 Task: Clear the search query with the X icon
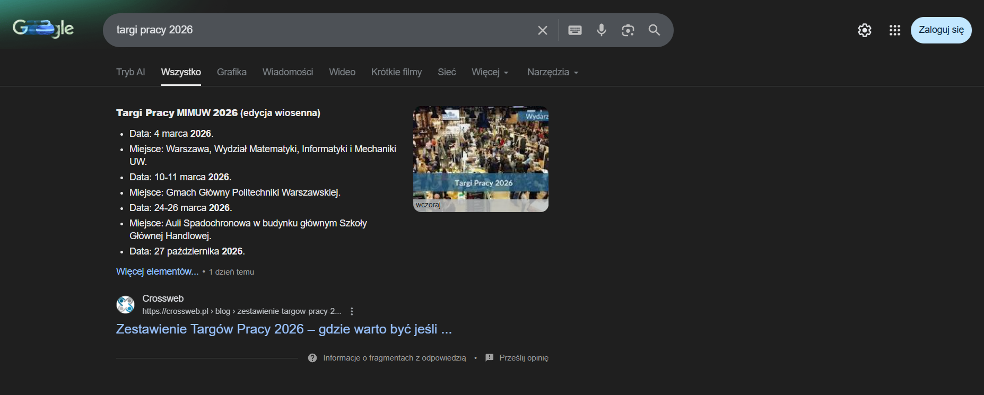(542, 30)
